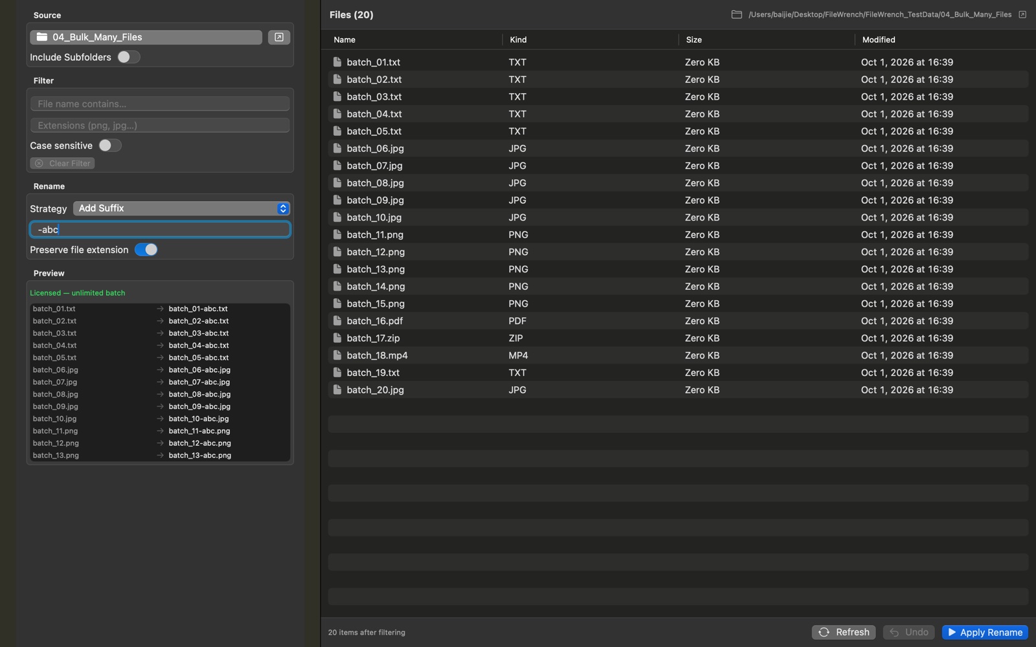The width and height of the screenshot is (1036, 647).
Task: Sort by the Size column header
Action: point(694,39)
